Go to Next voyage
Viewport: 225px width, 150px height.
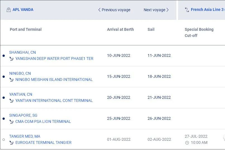156,10
